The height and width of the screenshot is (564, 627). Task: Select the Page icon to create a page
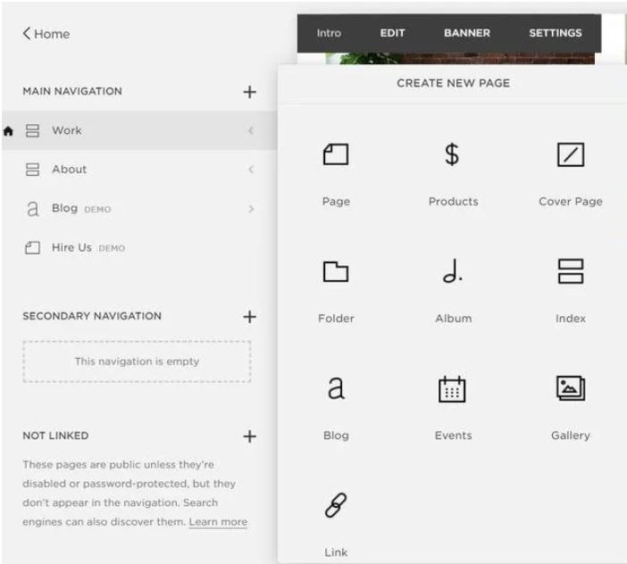(336, 154)
